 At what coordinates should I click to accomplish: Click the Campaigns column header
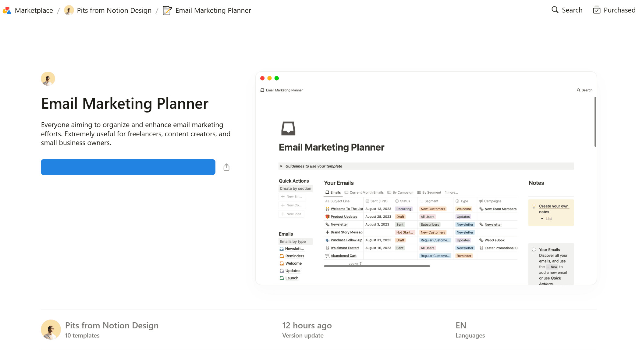(497, 201)
